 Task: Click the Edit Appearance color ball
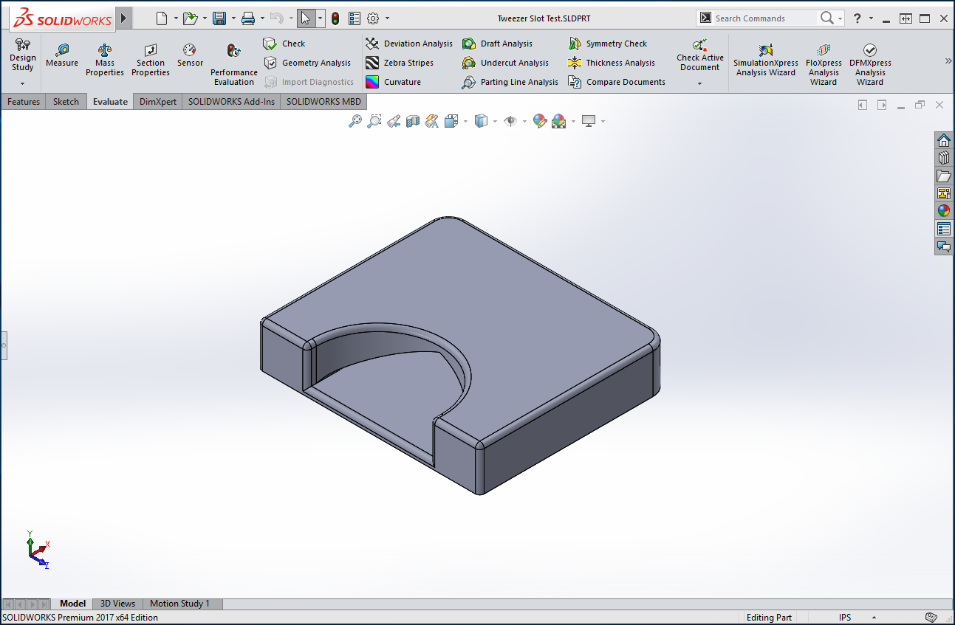pos(540,121)
